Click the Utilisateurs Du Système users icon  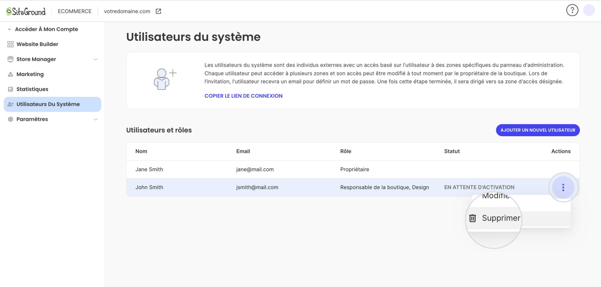[x=11, y=104]
